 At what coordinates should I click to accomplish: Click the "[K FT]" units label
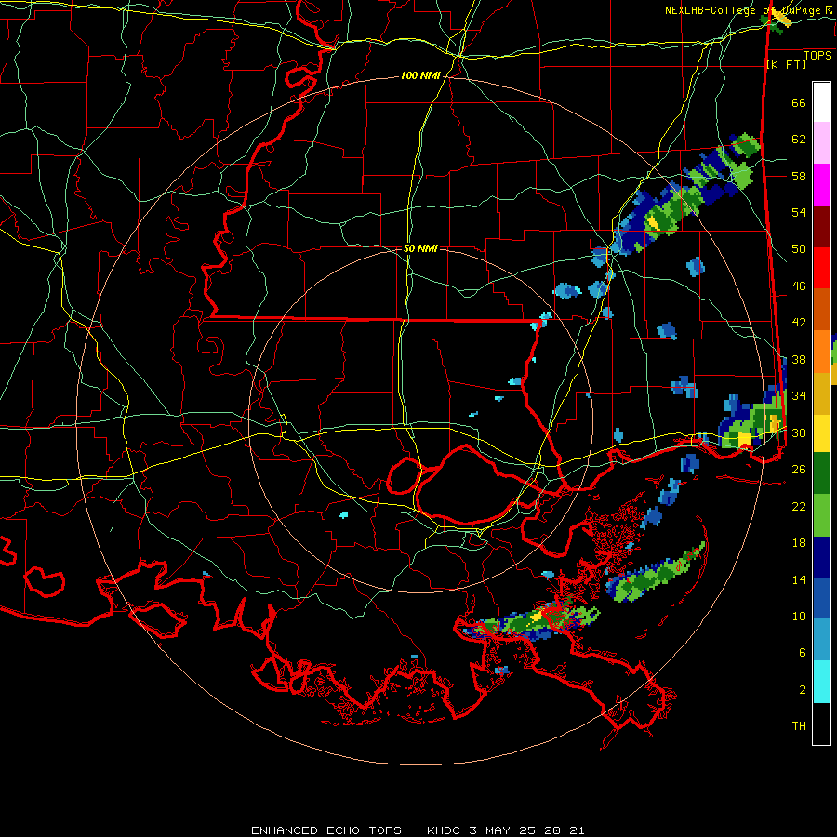point(786,64)
